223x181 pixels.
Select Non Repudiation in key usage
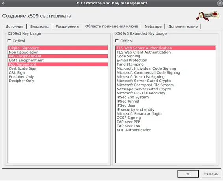58,52
